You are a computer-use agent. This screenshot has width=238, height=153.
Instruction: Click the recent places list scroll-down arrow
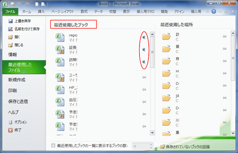[x=233, y=133]
